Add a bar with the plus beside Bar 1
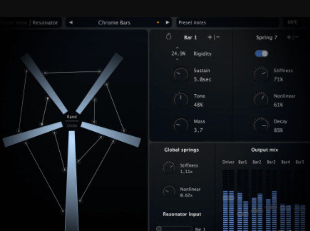Viewport: 310px width, 231px height. (210, 37)
